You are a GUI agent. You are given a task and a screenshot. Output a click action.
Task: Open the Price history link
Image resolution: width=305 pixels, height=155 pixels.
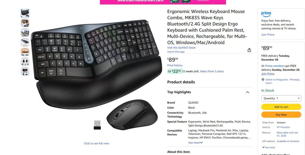pos(175,65)
